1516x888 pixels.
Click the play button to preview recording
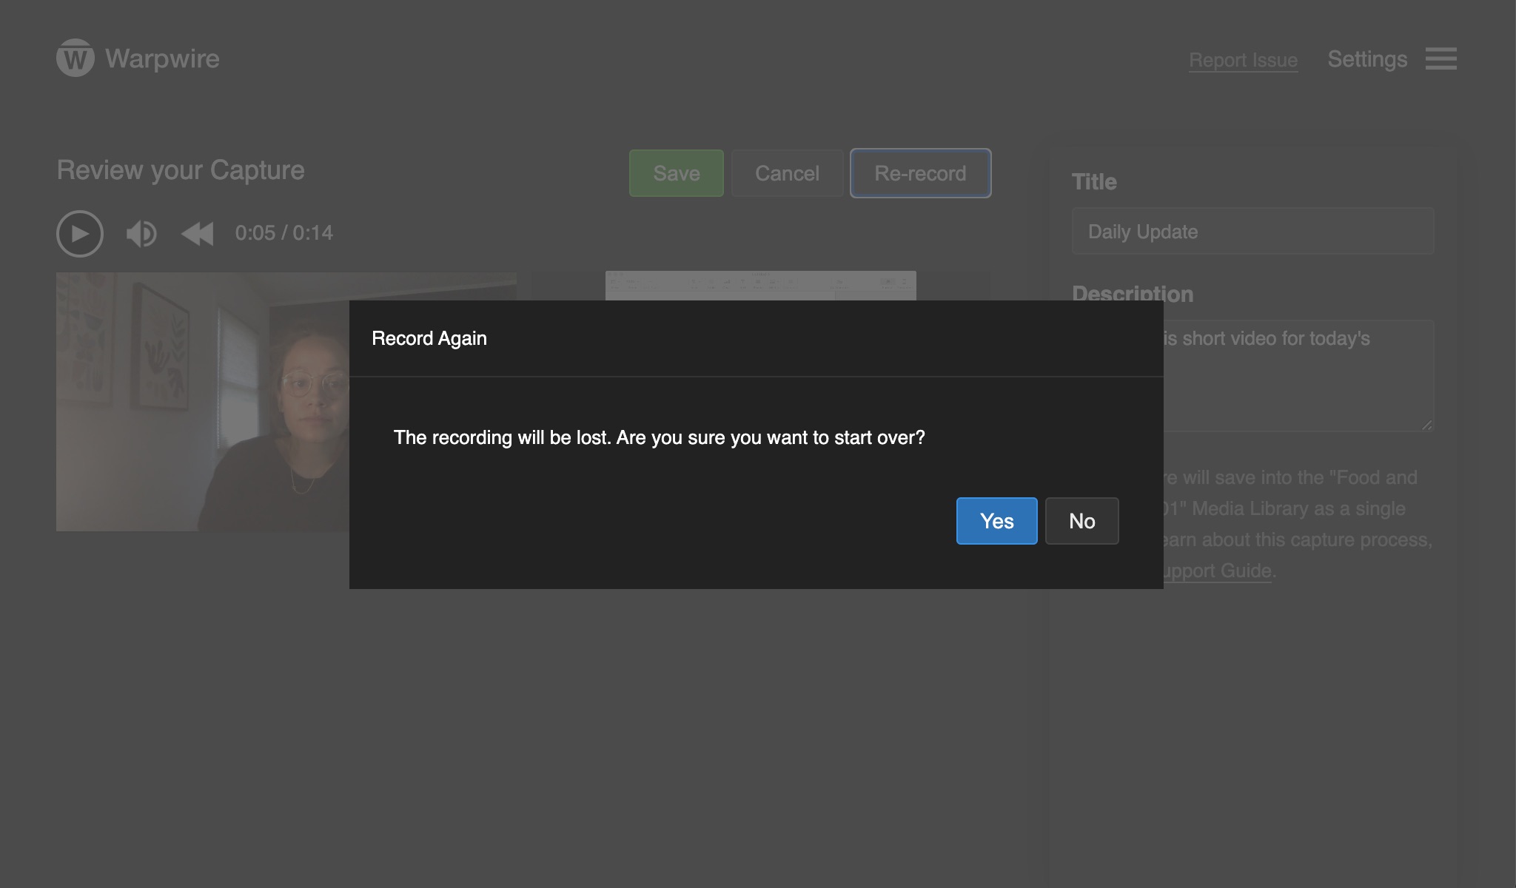79,232
